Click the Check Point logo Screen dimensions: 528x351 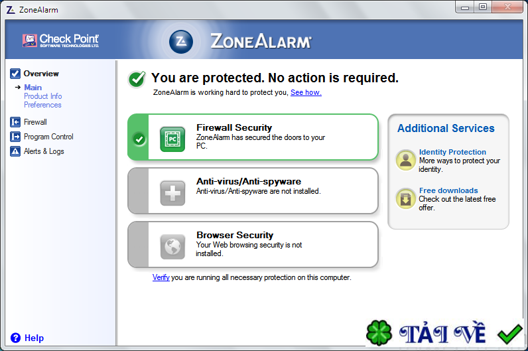[60, 41]
